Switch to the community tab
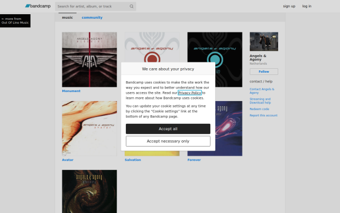340x213 pixels. point(92,18)
